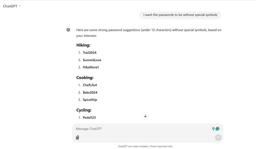Click the HikeMore1 password suggestion

click(91, 67)
